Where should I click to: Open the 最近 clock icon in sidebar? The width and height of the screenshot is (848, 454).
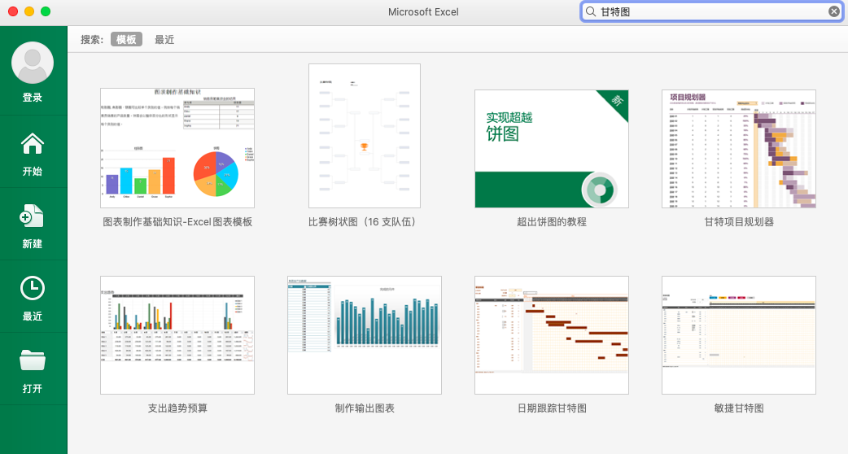point(33,288)
